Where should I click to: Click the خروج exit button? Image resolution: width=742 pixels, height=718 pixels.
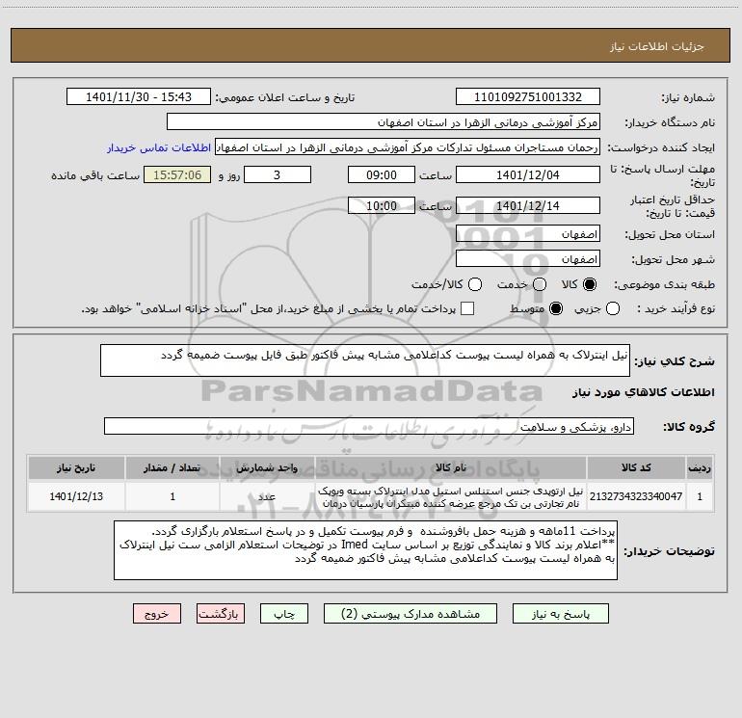point(157,614)
